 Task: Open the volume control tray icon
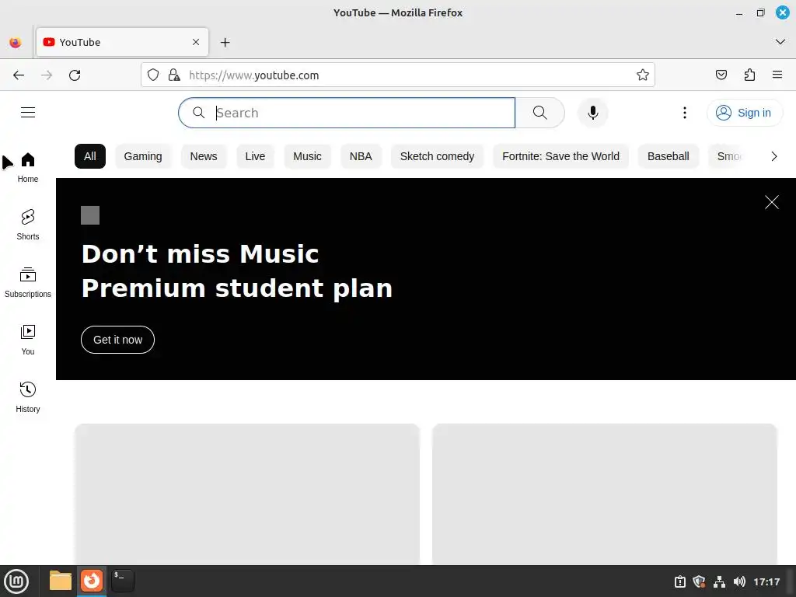pos(739,581)
